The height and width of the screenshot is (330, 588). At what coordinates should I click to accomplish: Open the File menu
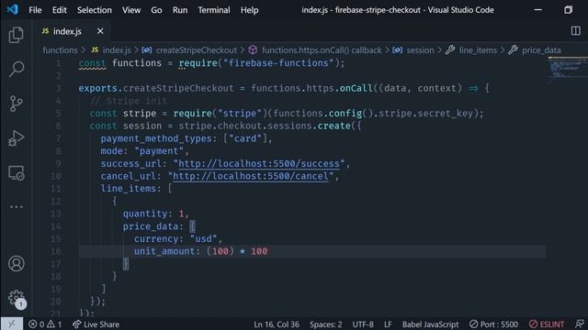pyautogui.click(x=35, y=10)
